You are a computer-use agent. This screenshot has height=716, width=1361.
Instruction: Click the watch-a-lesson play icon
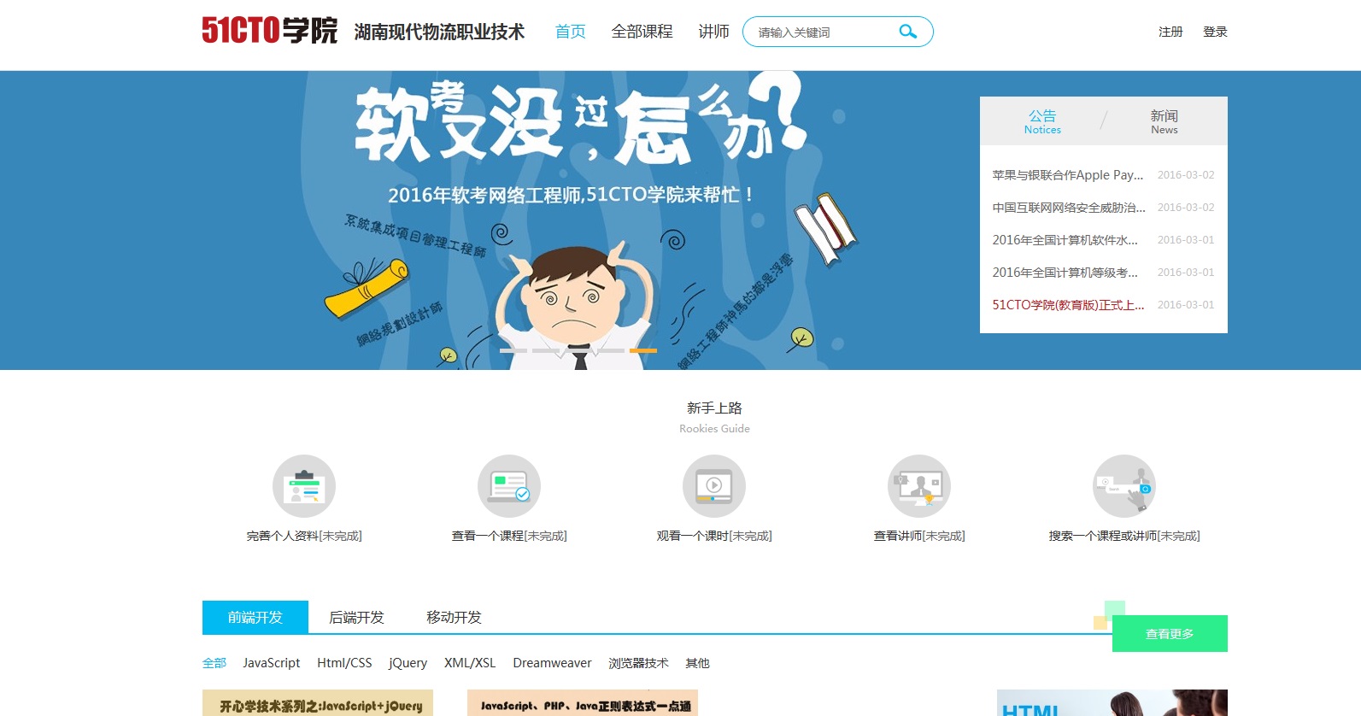point(714,486)
